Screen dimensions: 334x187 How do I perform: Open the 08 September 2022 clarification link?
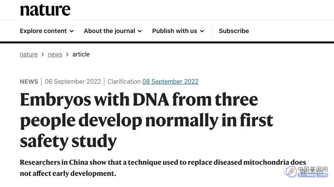[x=170, y=82]
